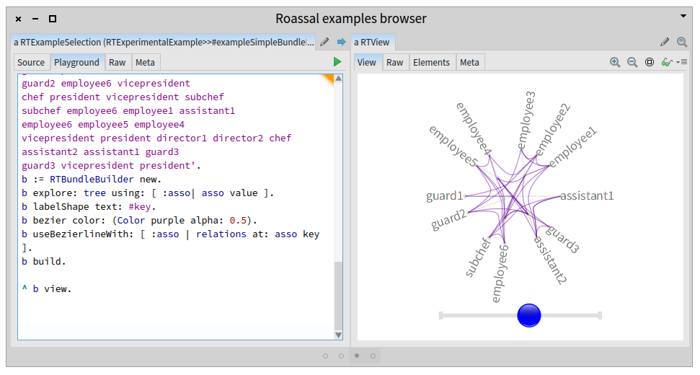Click the blue arrow next to RTExampleSelection
The width and height of the screenshot is (700, 375).
[x=342, y=43]
